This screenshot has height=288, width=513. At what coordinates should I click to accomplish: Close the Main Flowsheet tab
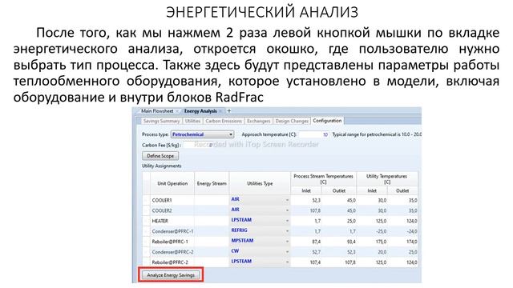(x=177, y=111)
